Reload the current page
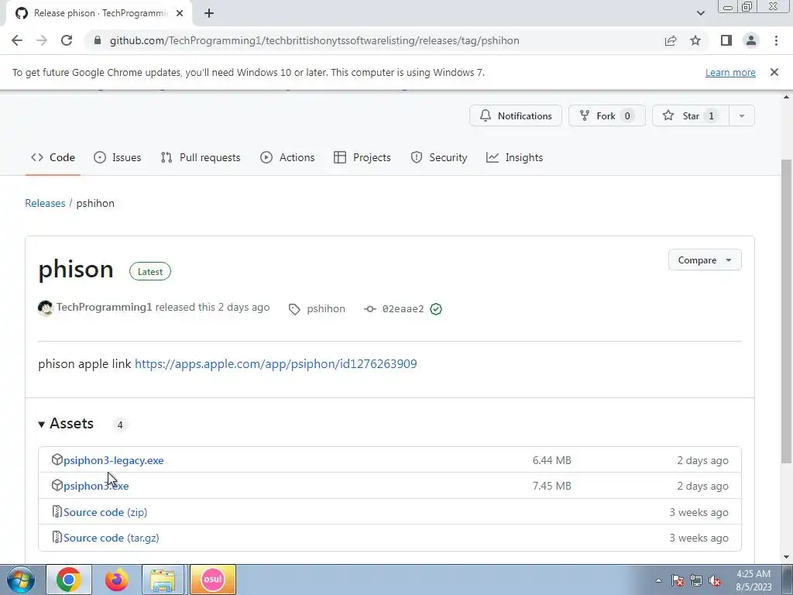The image size is (793, 595). coord(67,40)
